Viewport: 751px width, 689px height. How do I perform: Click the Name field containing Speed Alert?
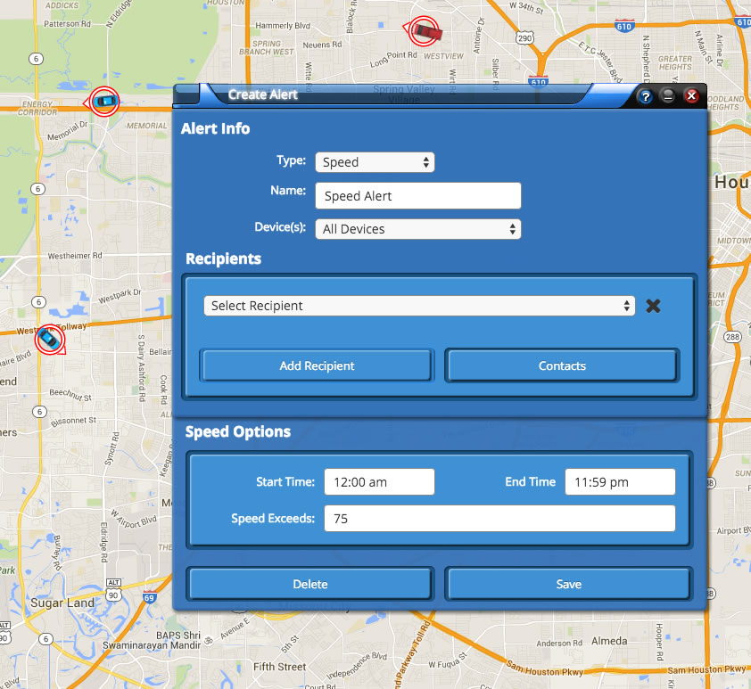417,196
